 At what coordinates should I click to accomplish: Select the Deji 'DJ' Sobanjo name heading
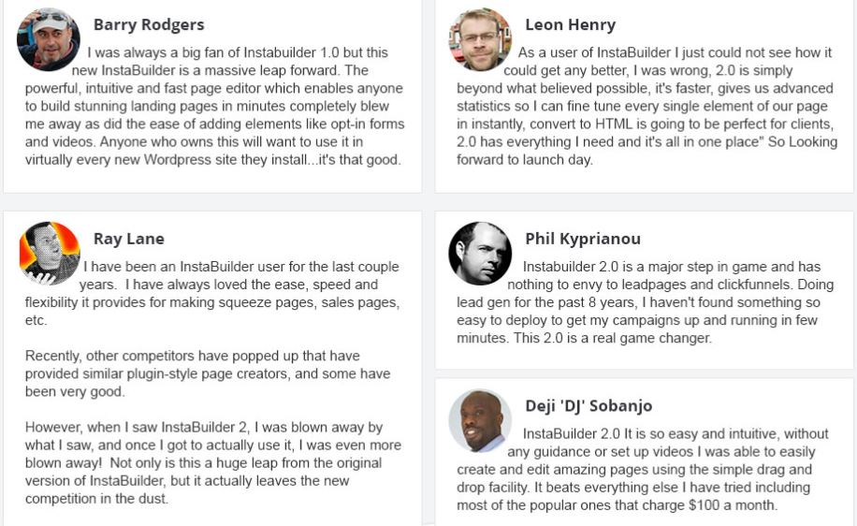click(588, 405)
